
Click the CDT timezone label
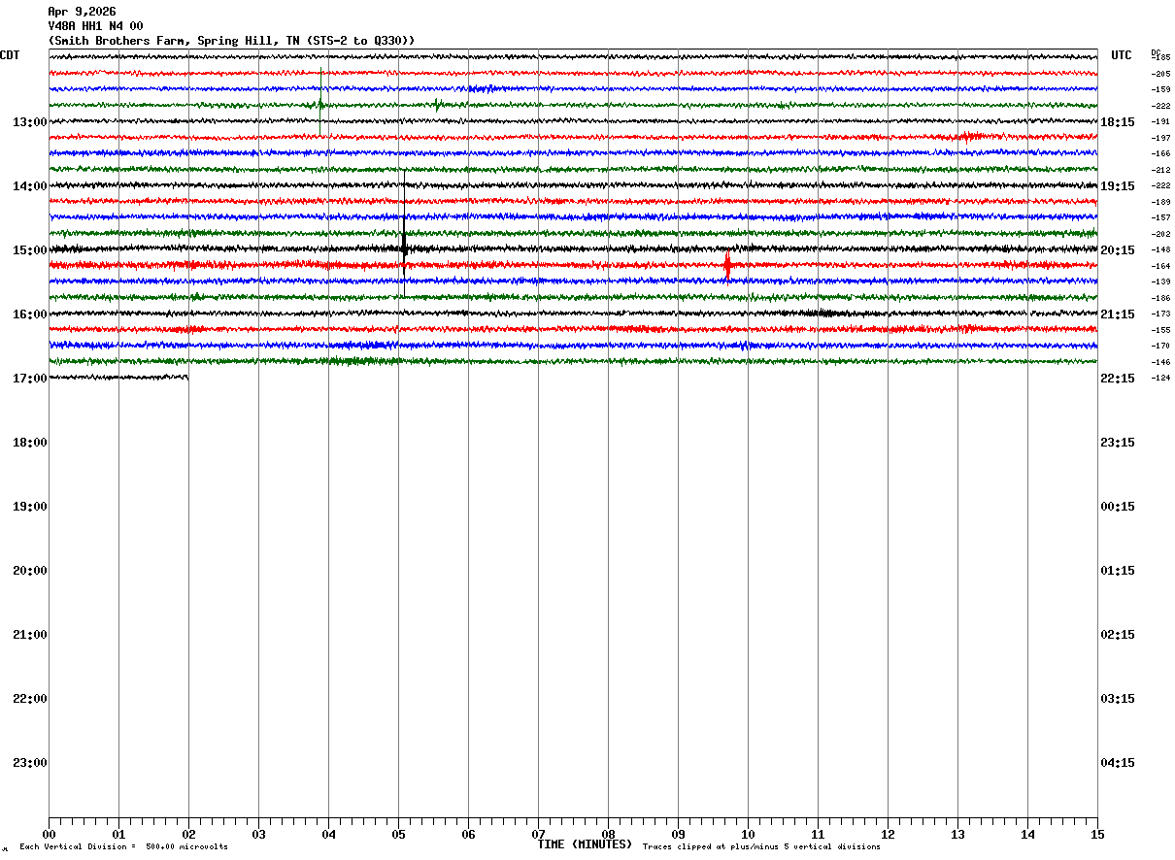point(10,55)
